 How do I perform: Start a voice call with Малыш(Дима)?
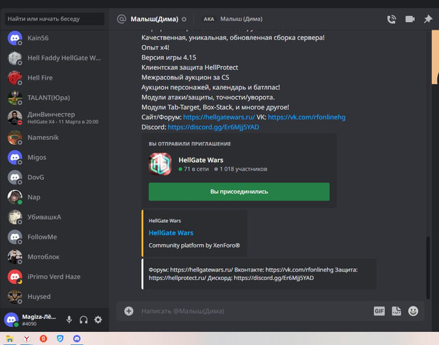[392, 19]
